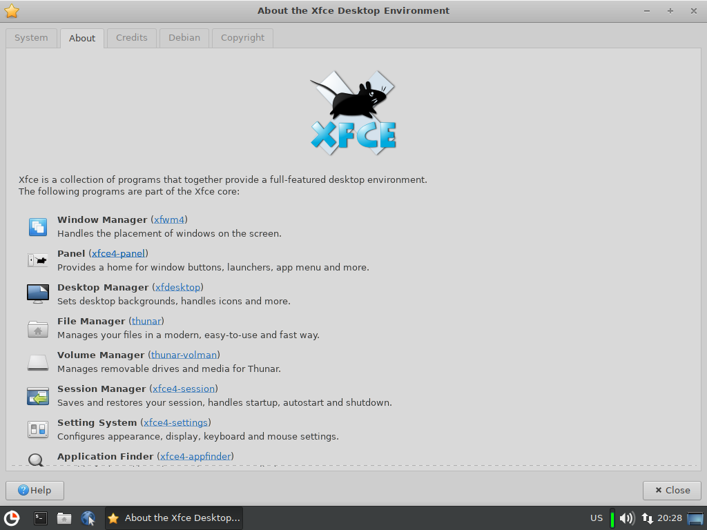This screenshot has width=707, height=530.
Task: Click the show desktop icon in tray
Action: 695,518
